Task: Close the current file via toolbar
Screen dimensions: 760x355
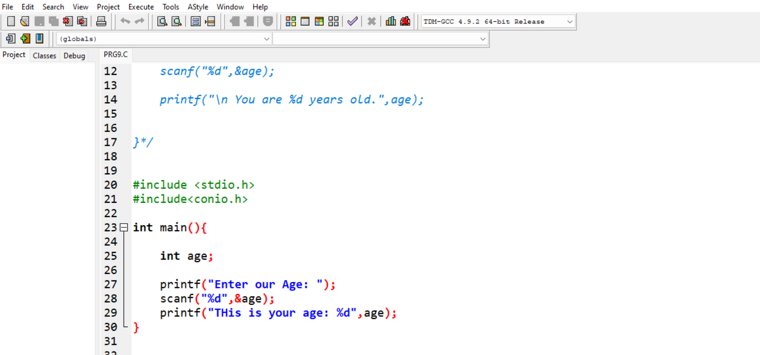Action: 68,21
